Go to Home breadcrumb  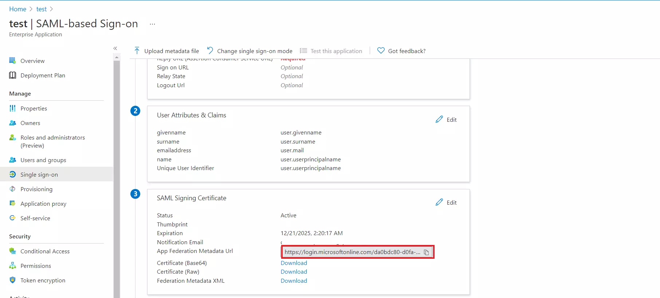click(17, 9)
